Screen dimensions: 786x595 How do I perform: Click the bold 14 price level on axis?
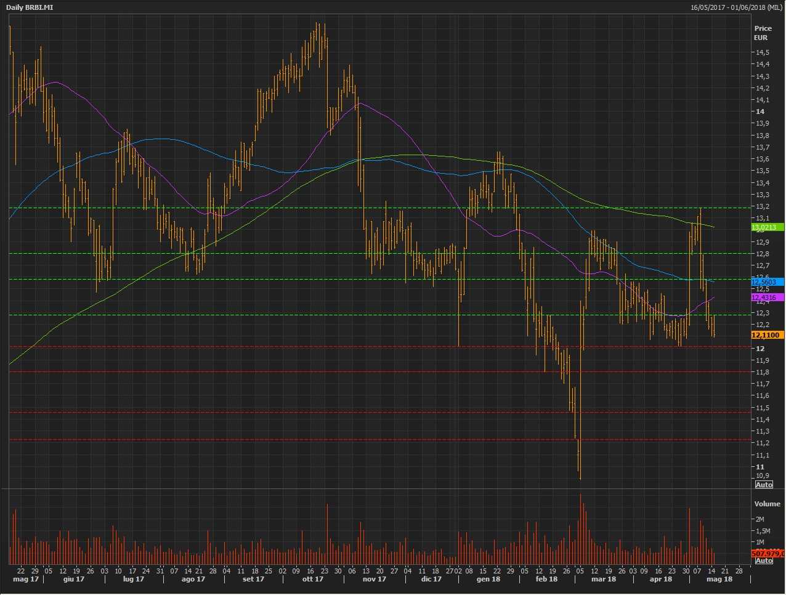(760, 111)
